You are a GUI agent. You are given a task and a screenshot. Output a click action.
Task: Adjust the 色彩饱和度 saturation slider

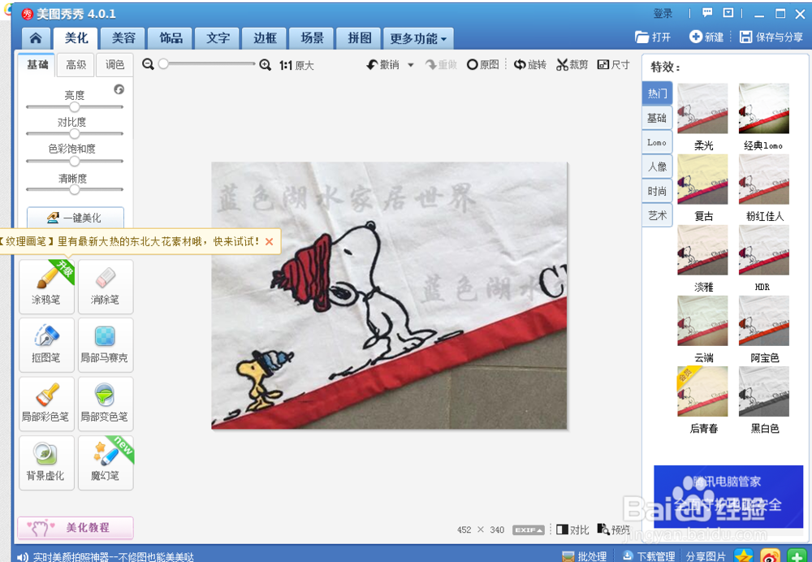(75, 161)
